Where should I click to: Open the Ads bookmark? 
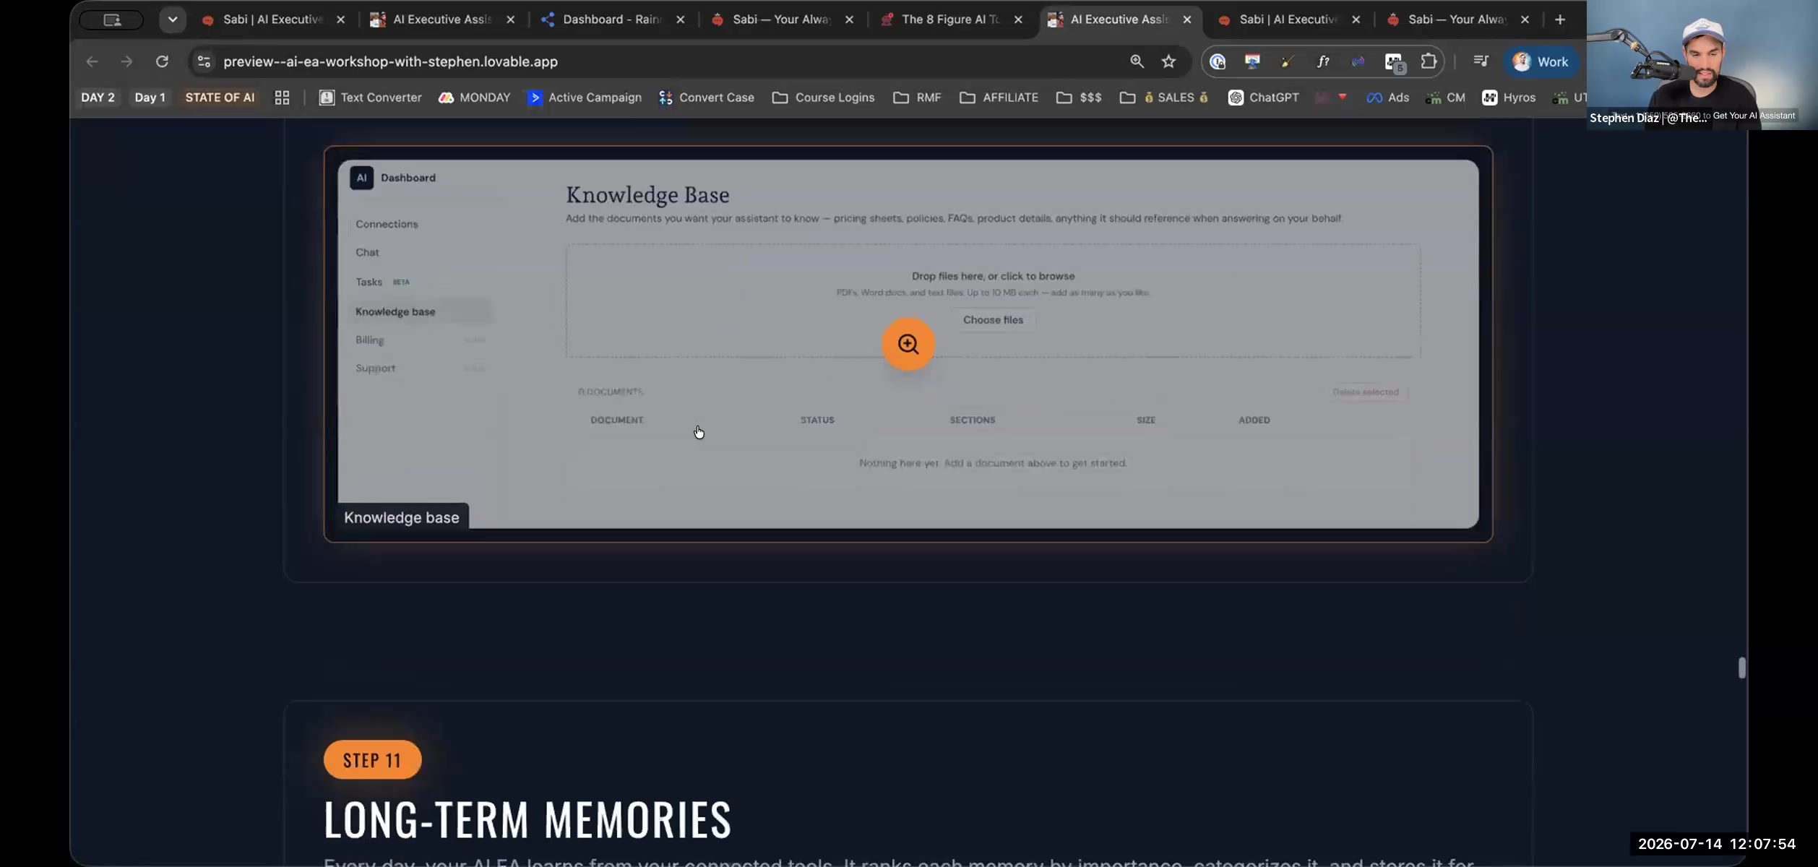(1388, 98)
